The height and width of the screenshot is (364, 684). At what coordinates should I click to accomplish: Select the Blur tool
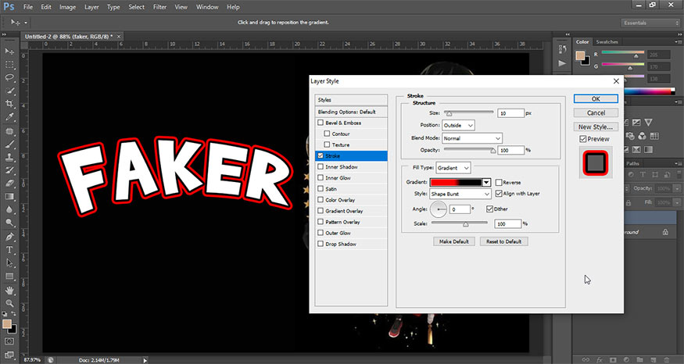[9, 209]
